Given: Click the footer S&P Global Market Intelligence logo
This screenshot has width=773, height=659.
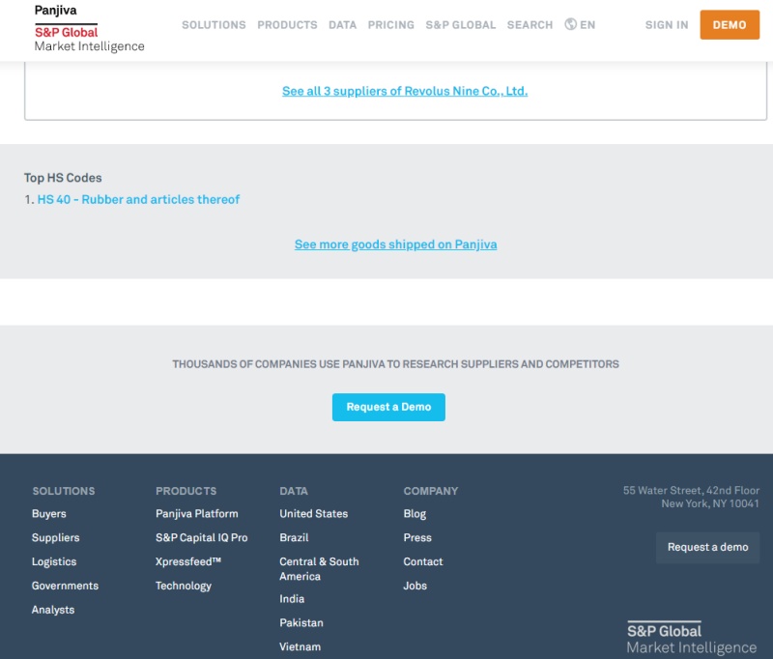Looking at the screenshot, I should tap(691, 638).
